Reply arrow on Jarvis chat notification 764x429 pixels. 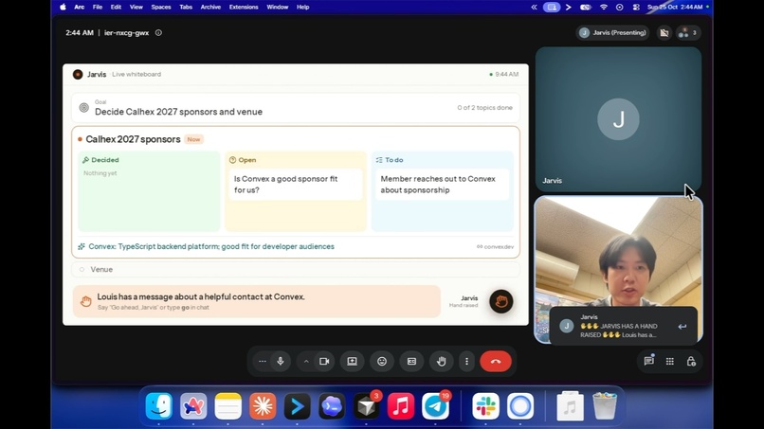pyautogui.click(x=682, y=327)
